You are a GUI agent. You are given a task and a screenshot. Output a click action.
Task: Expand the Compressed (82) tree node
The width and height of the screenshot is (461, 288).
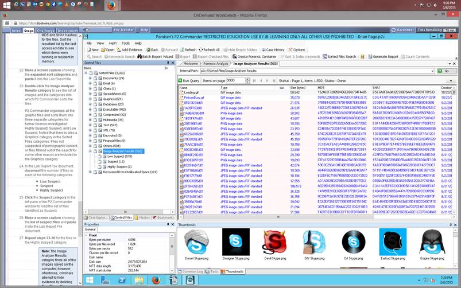pyautogui.click(x=90, y=115)
